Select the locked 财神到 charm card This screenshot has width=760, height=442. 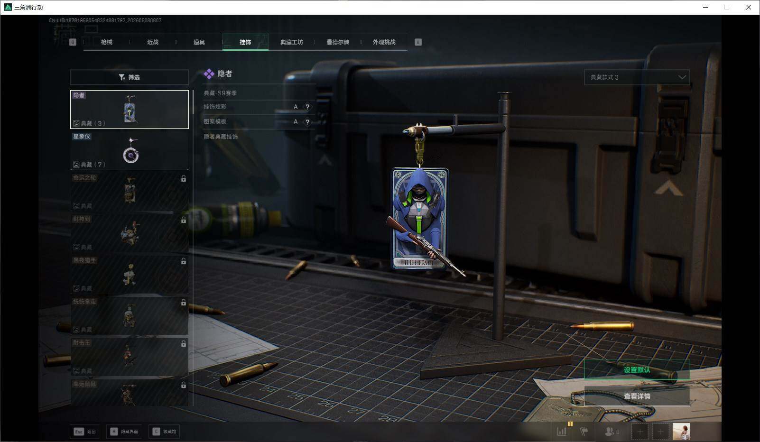point(130,233)
